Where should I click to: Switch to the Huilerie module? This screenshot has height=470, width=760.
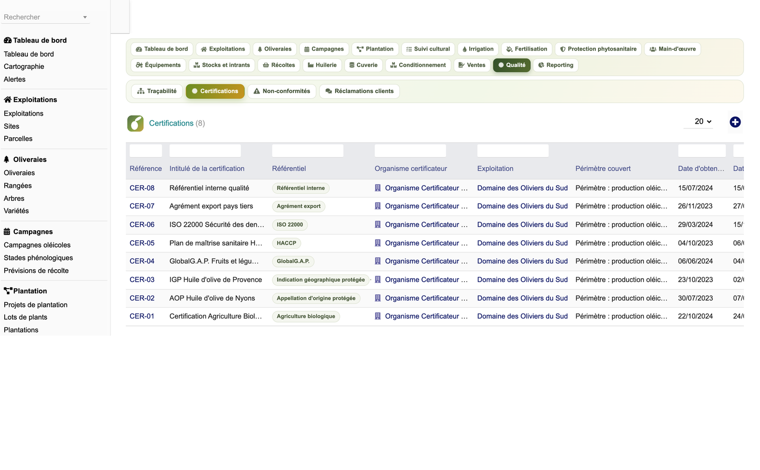[322, 65]
